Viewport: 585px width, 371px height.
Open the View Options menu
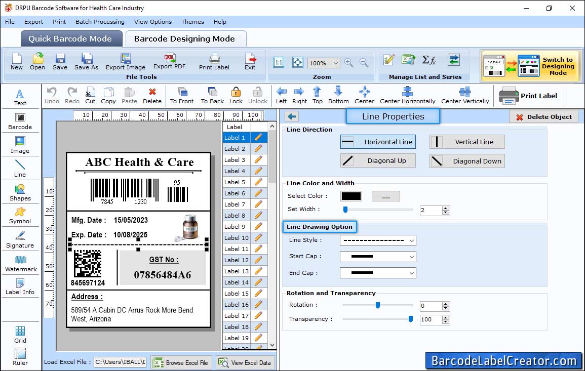coord(153,22)
